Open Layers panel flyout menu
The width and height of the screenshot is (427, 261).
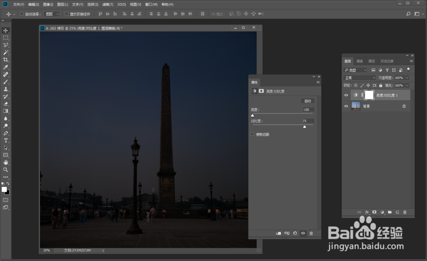[x=412, y=61]
